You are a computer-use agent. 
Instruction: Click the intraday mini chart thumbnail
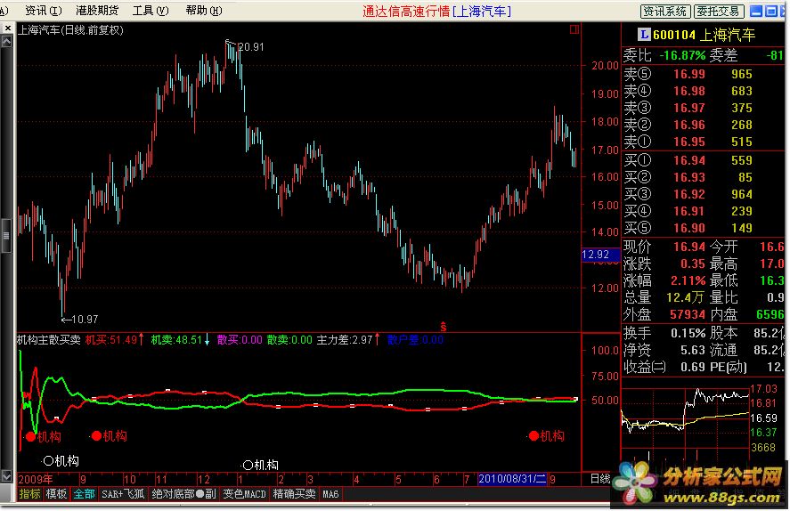685,424
